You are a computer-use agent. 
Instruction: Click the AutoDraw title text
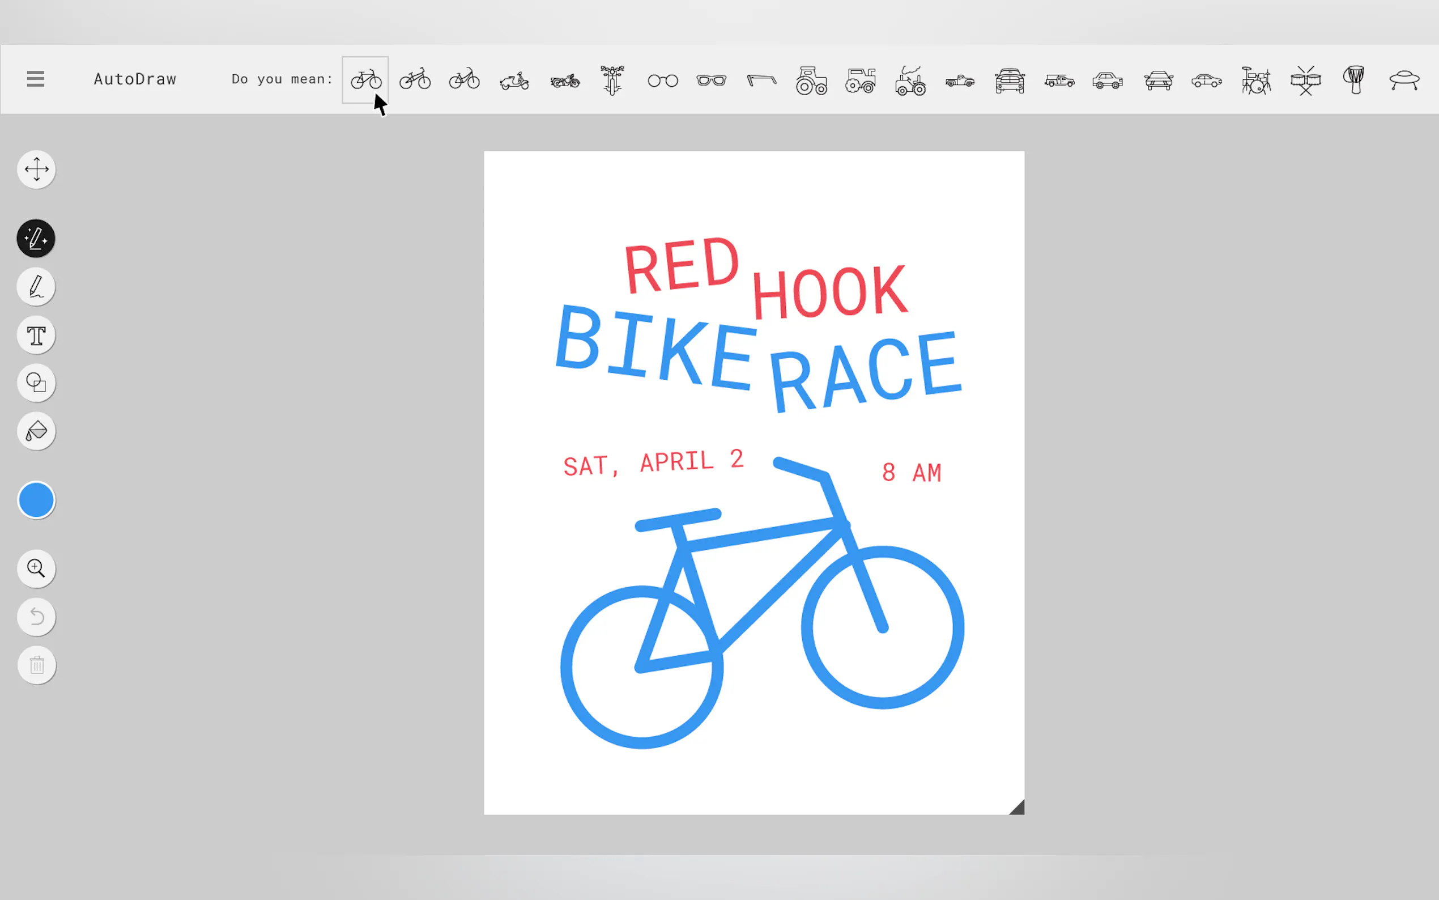coord(135,79)
